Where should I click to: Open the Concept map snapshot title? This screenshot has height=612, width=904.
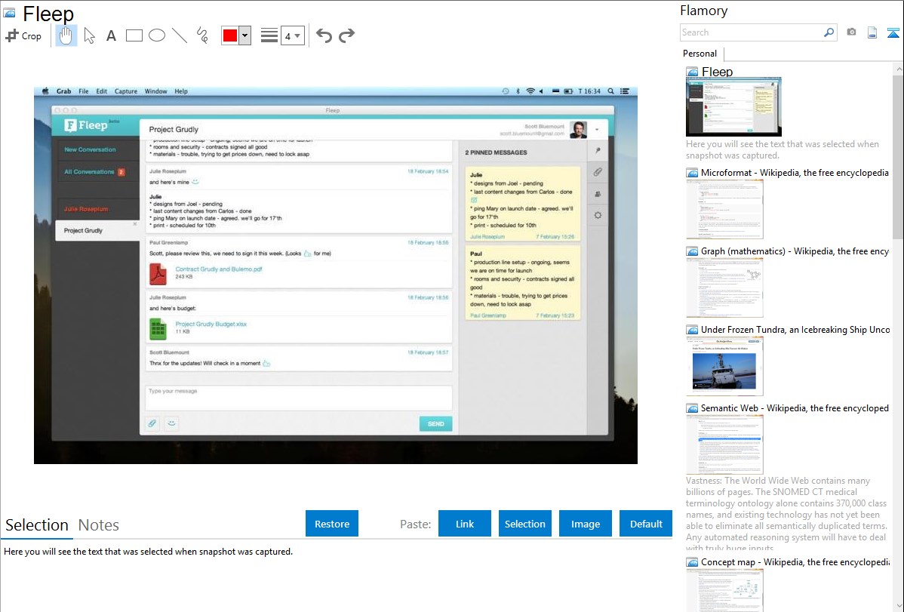pyautogui.click(x=795, y=561)
